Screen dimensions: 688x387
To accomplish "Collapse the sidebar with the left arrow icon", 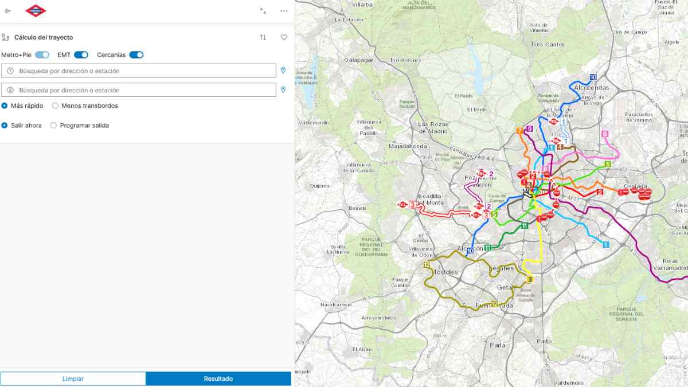I will pos(8,10).
